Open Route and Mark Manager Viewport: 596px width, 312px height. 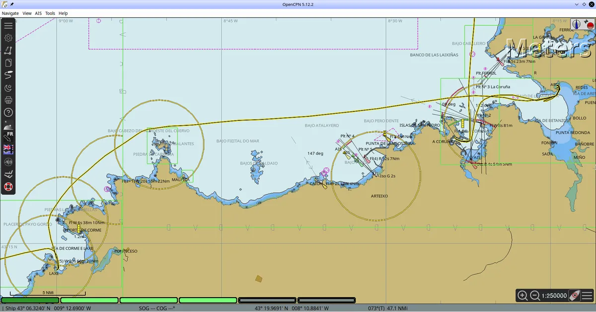pyautogui.click(x=8, y=63)
